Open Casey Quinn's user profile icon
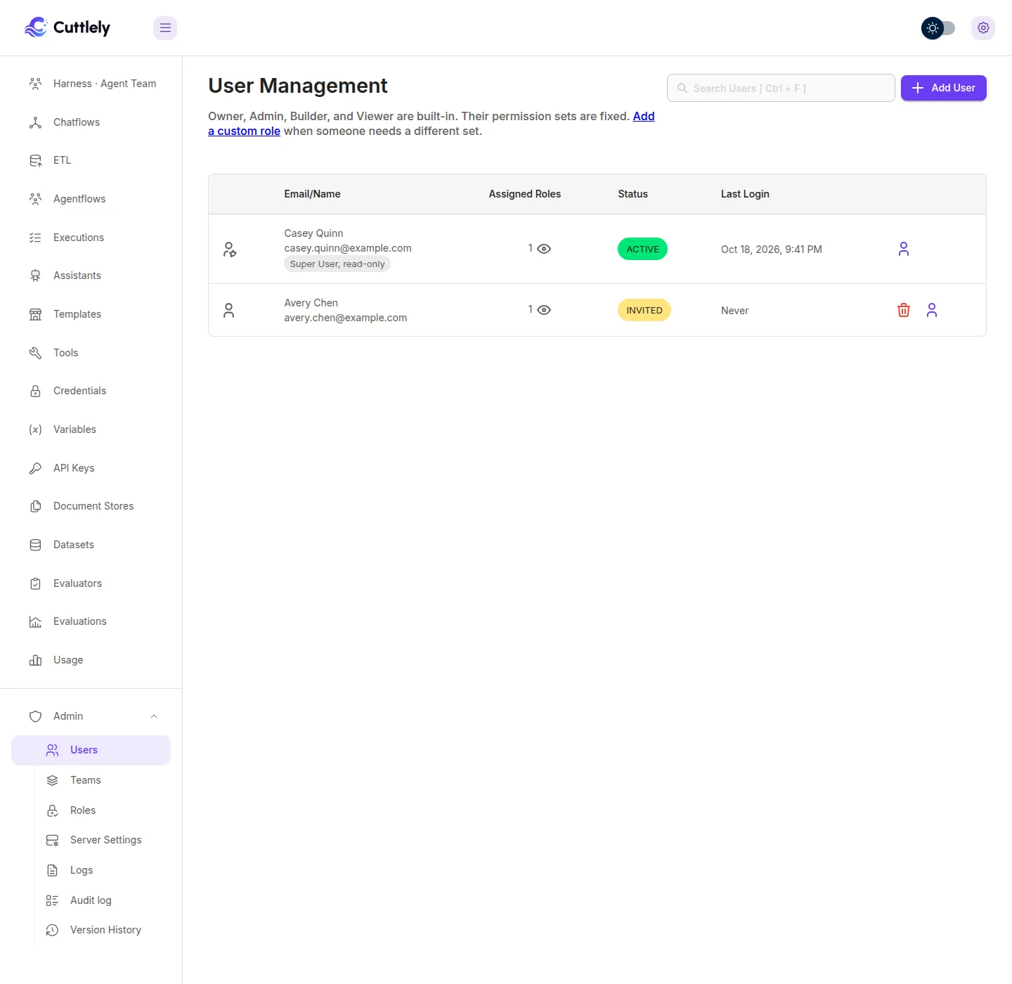Viewport: 1012px width, 984px height. [x=904, y=249]
